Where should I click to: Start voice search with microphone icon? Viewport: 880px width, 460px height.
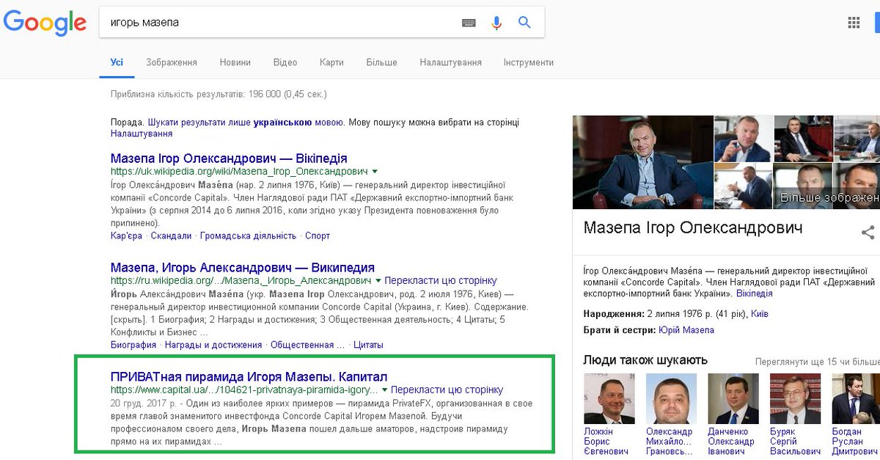pos(496,23)
